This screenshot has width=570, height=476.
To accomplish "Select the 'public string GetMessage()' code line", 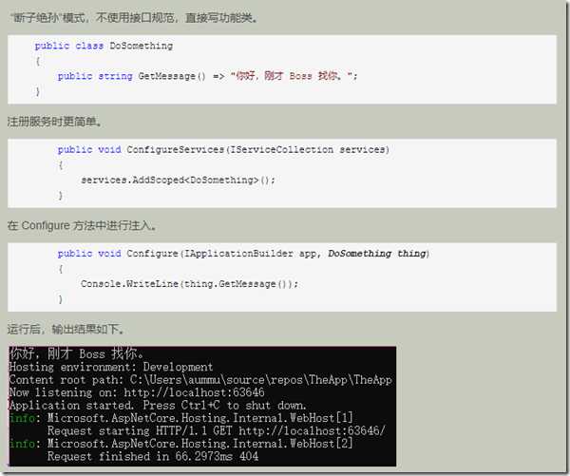I will [207, 76].
